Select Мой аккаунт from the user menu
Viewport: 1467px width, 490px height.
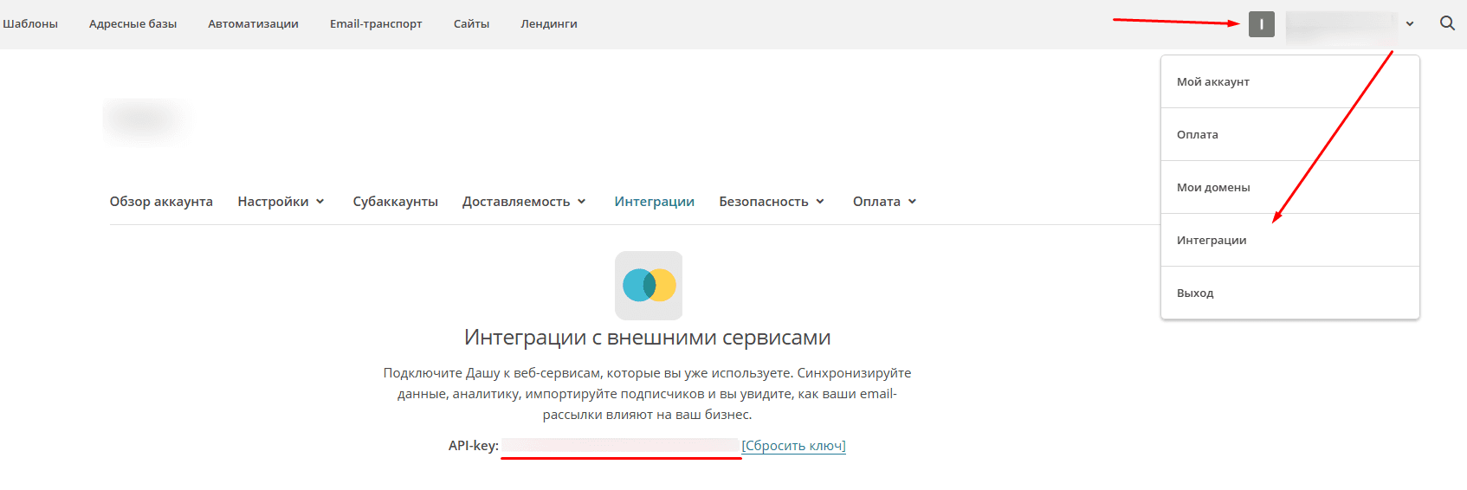click(x=1212, y=82)
